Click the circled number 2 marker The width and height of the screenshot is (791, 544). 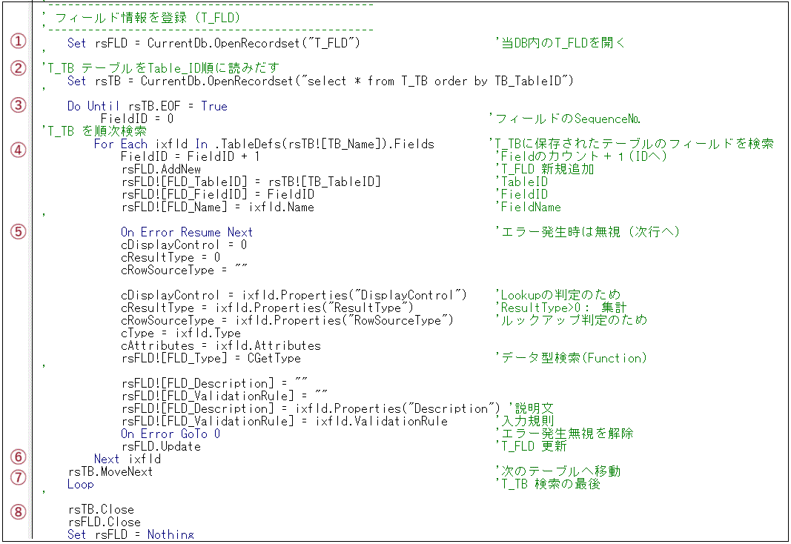point(18,67)
